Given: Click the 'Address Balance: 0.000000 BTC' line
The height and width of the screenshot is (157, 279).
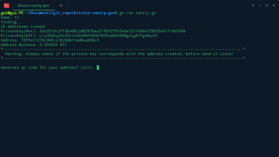Looking at the screenshot, I should 34,45.
